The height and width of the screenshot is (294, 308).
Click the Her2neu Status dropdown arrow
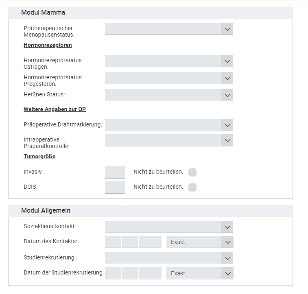tap(227, 95)
